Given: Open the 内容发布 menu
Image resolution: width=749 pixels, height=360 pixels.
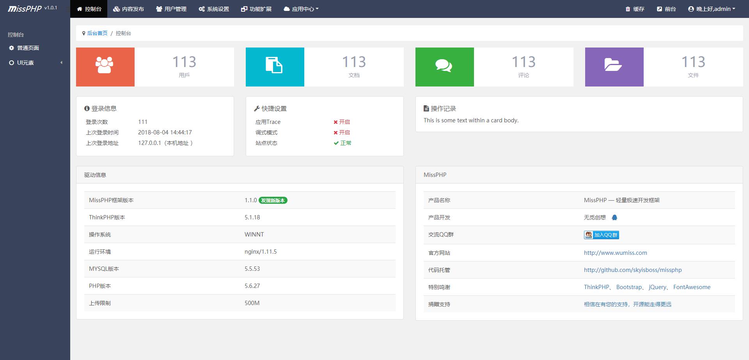Looking at the screenshot, I should pos(128,9).
